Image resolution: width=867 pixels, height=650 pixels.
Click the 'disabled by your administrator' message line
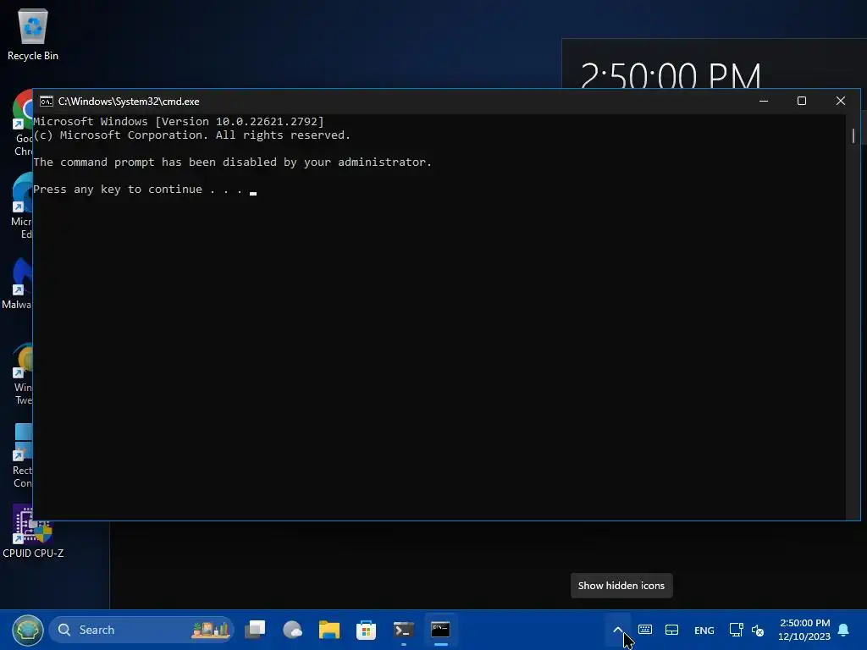tap(232, 162)
